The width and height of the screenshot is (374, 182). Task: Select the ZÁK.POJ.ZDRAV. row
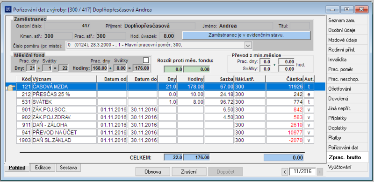click(x=165, y=117)
